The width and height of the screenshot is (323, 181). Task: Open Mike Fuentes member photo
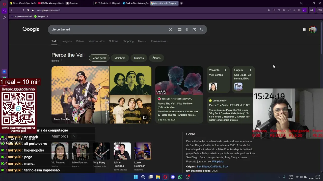point(80,151)
